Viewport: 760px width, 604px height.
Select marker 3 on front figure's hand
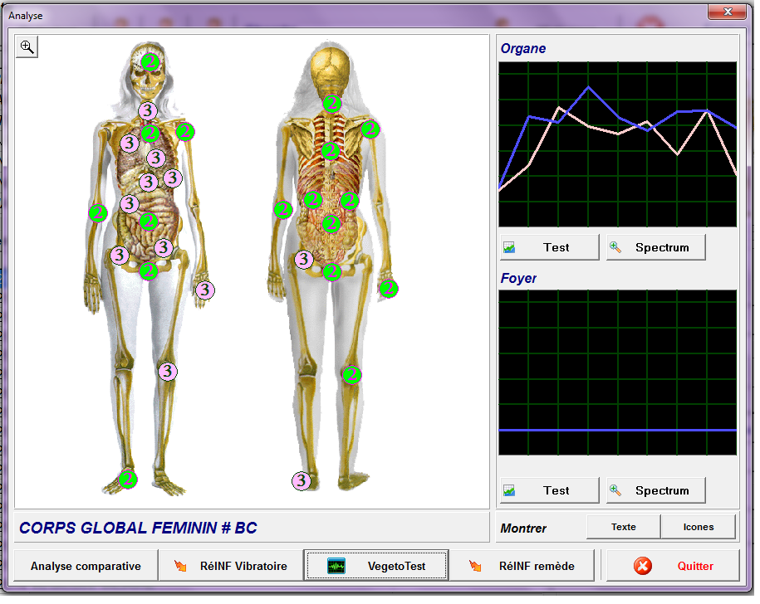point(205,290)
